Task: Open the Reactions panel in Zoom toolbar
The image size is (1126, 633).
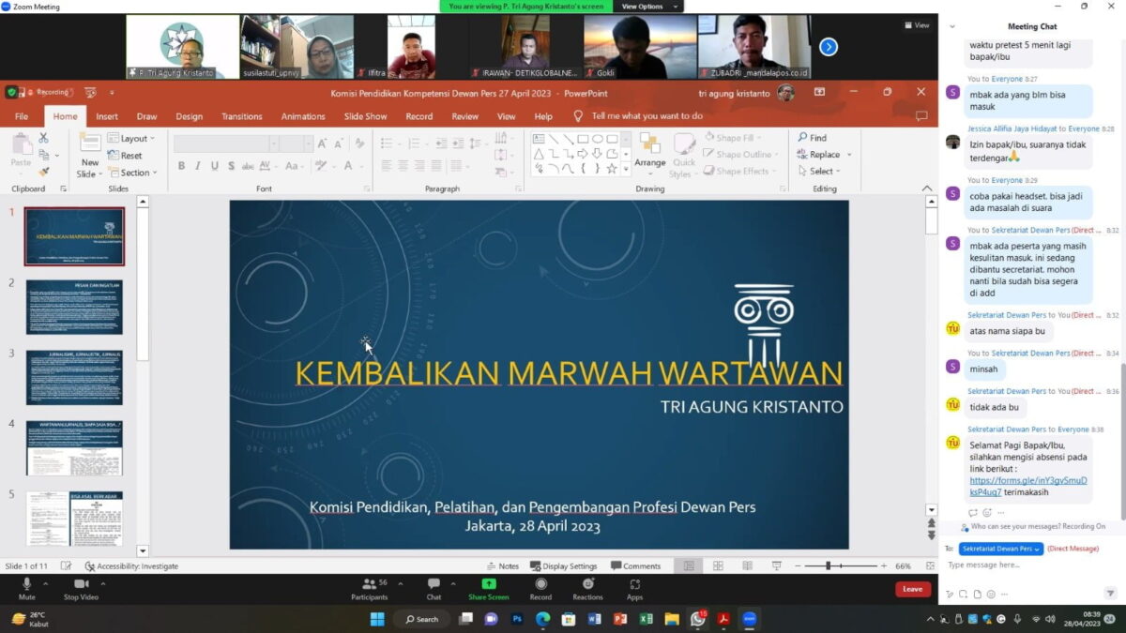Action: (x=587, y=584)
